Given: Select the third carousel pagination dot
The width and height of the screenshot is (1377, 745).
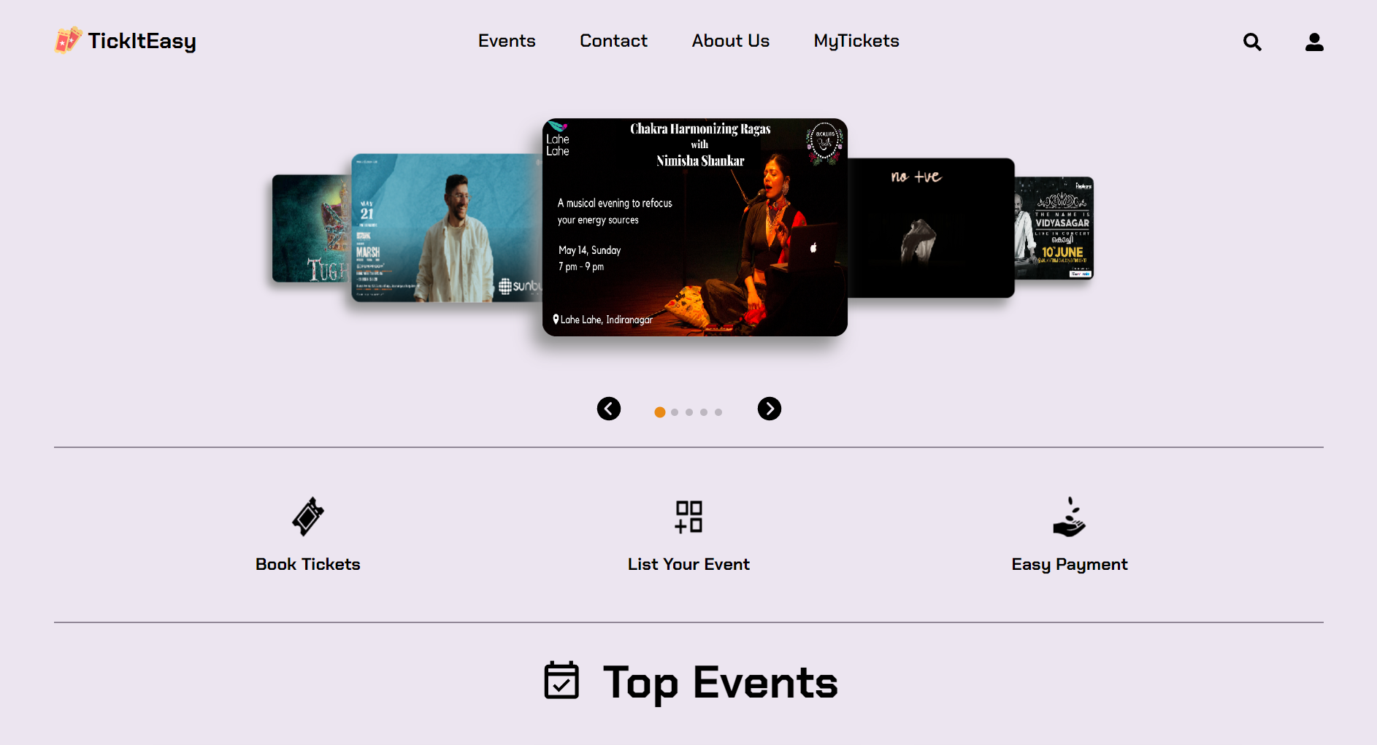Looking at the screenshot, I should click(x=689, y=412).
